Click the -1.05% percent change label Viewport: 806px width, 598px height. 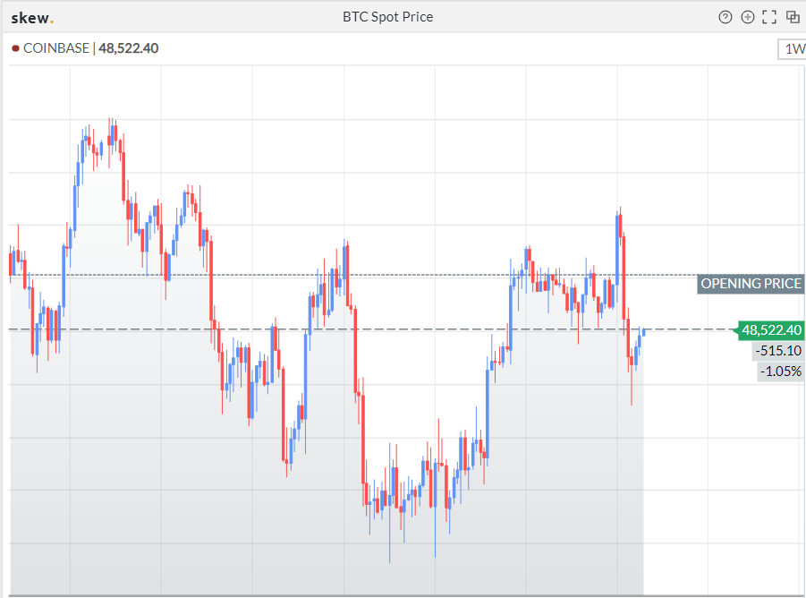coord(780,371)
